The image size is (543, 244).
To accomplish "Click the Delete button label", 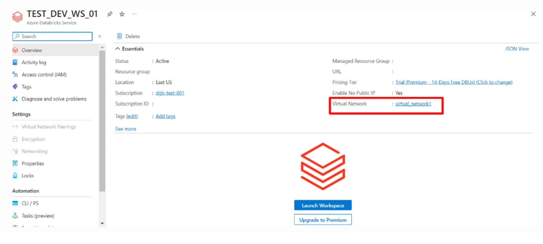I will [x=132, y=36].
